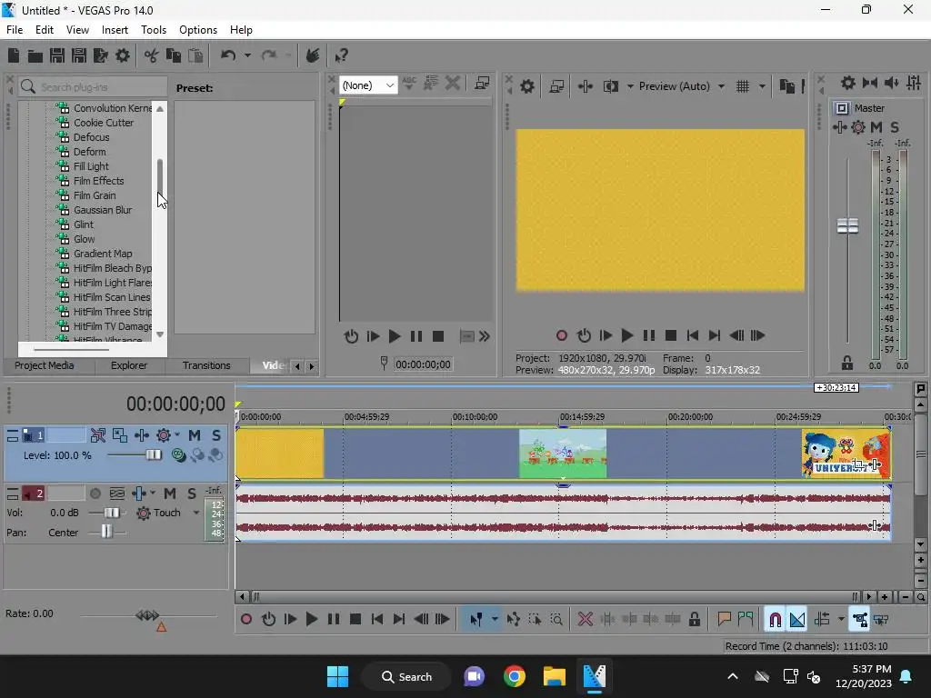The image size is (931, 698).
Task: Open the (None) preset dropdown in Trimmer
Action: (368, 85)
